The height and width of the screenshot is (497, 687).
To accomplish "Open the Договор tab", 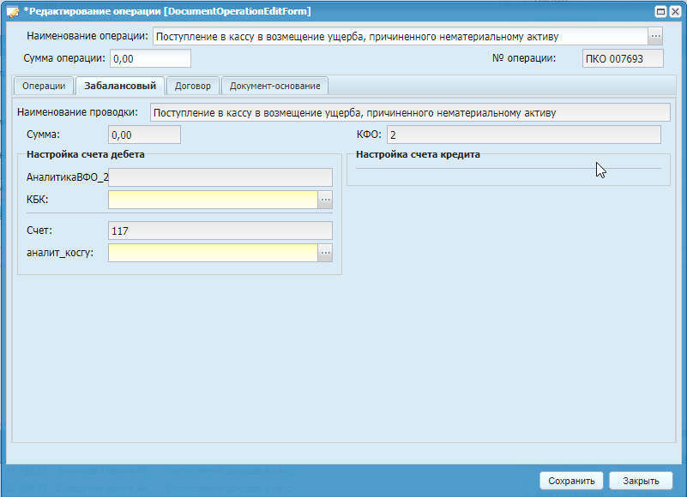I will coord(193,86).
